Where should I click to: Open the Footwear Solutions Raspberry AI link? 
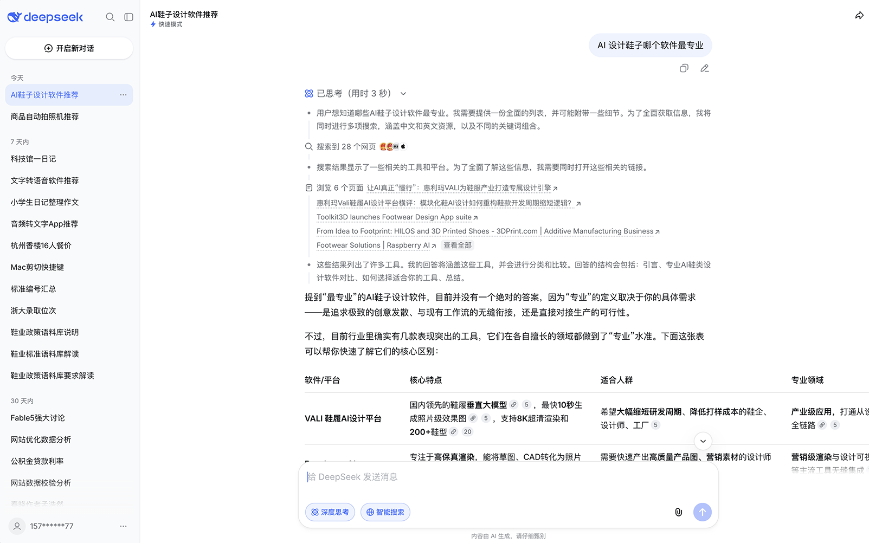pos(376,245)
